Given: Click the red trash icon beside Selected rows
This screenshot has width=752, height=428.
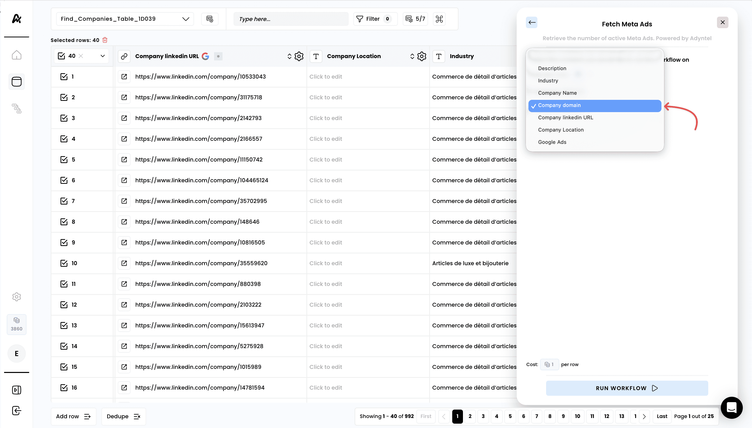Looking at the screenshot, I should (x=105, y=40).
